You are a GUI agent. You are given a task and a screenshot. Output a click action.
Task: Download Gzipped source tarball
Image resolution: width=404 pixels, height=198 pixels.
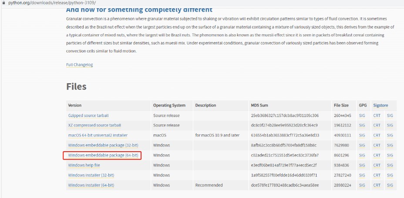(x=88, y=116)
